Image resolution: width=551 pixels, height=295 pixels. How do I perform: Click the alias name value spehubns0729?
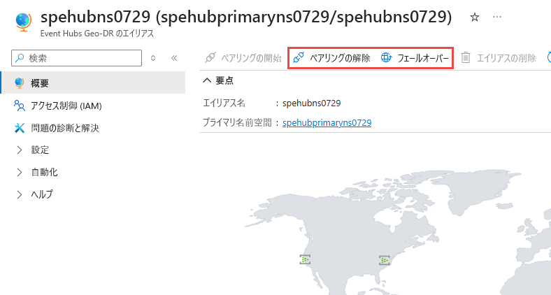pos(311,103)
